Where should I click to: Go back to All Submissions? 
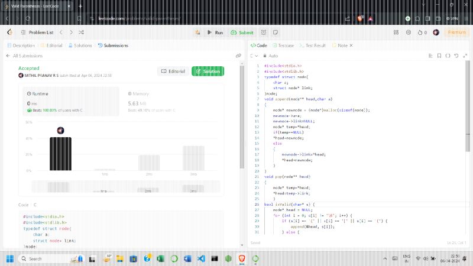point(24,56)
